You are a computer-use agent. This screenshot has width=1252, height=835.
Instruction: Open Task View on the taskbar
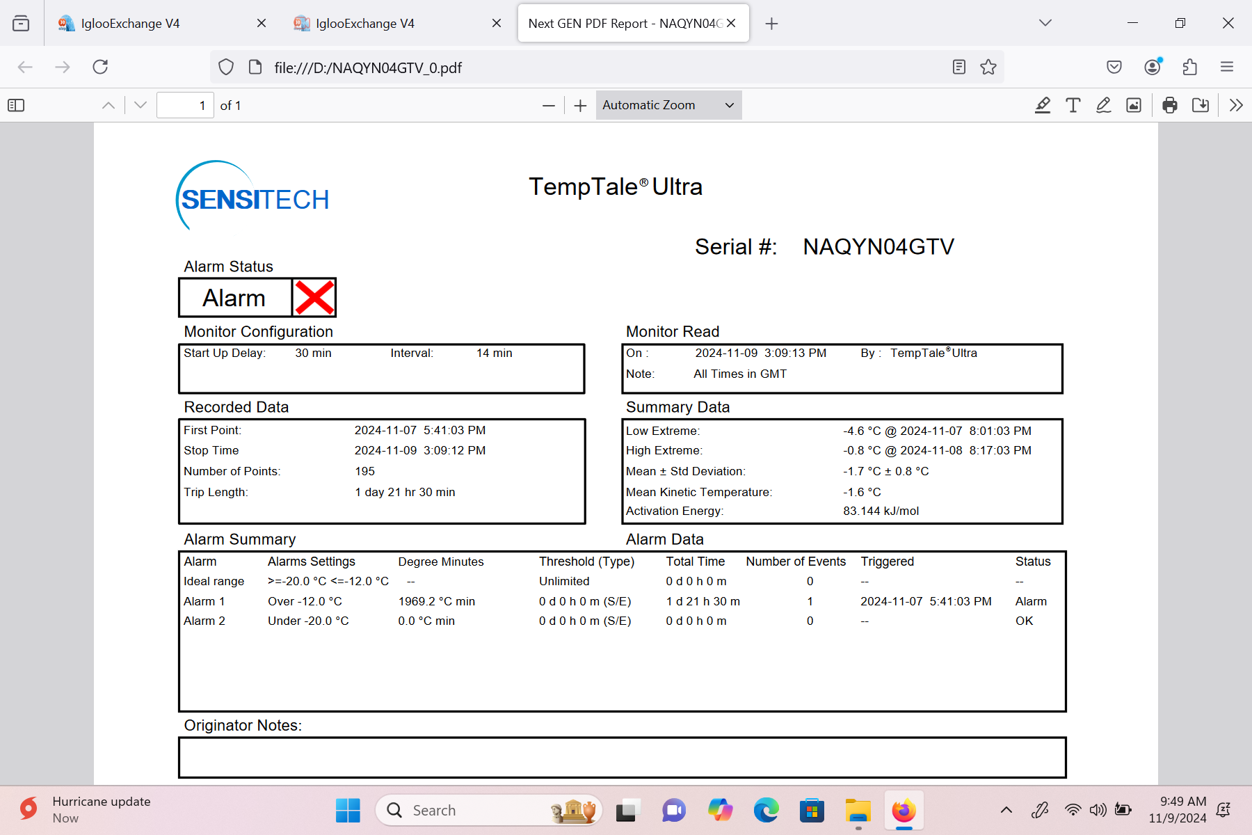[x=627, y=810]
